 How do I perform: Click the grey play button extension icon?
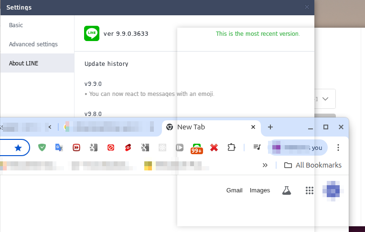click(x=180, y=148)
